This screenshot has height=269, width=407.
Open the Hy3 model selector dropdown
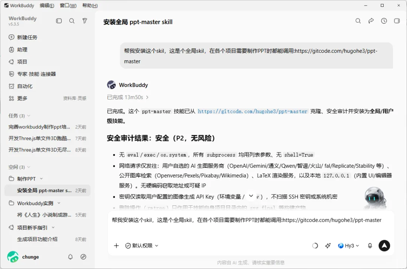coord(349,246)
